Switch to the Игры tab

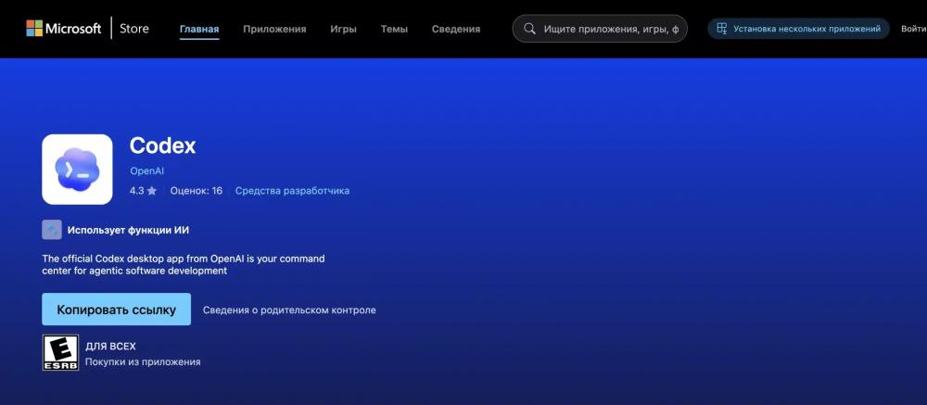click(x=344, y=29)
